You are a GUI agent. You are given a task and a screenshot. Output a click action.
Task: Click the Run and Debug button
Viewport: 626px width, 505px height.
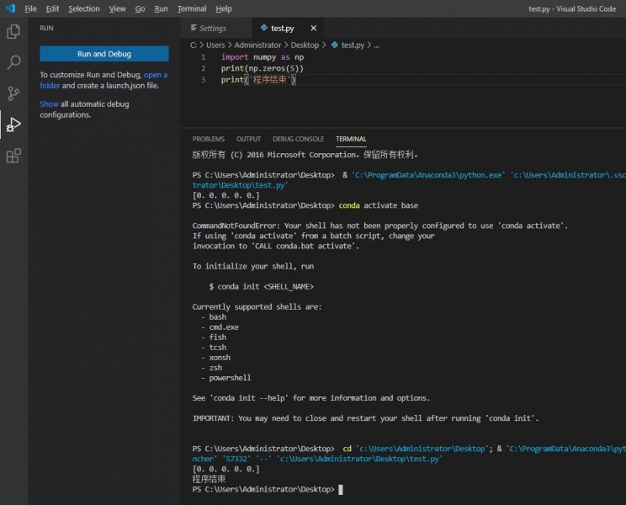tap(104, 54)
